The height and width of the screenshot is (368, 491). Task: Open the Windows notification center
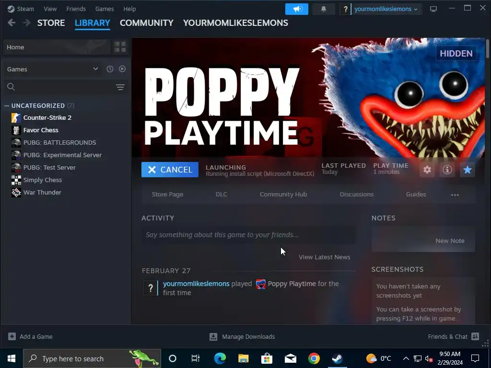click(x=475, y=358)
